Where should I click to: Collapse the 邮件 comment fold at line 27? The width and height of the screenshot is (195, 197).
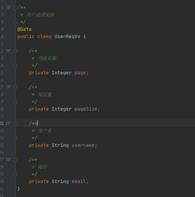click(15, 160)
